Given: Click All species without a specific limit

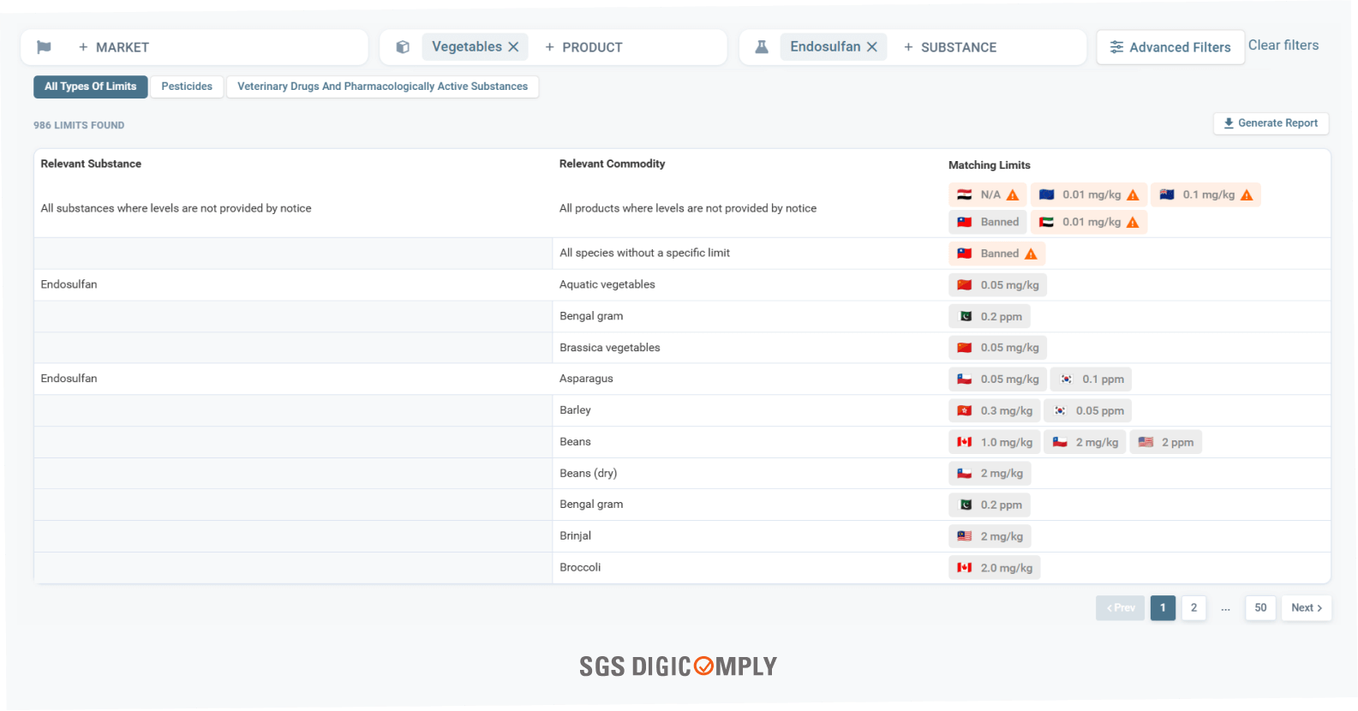Looking at the screenshot, I should [x=644, y=253].
